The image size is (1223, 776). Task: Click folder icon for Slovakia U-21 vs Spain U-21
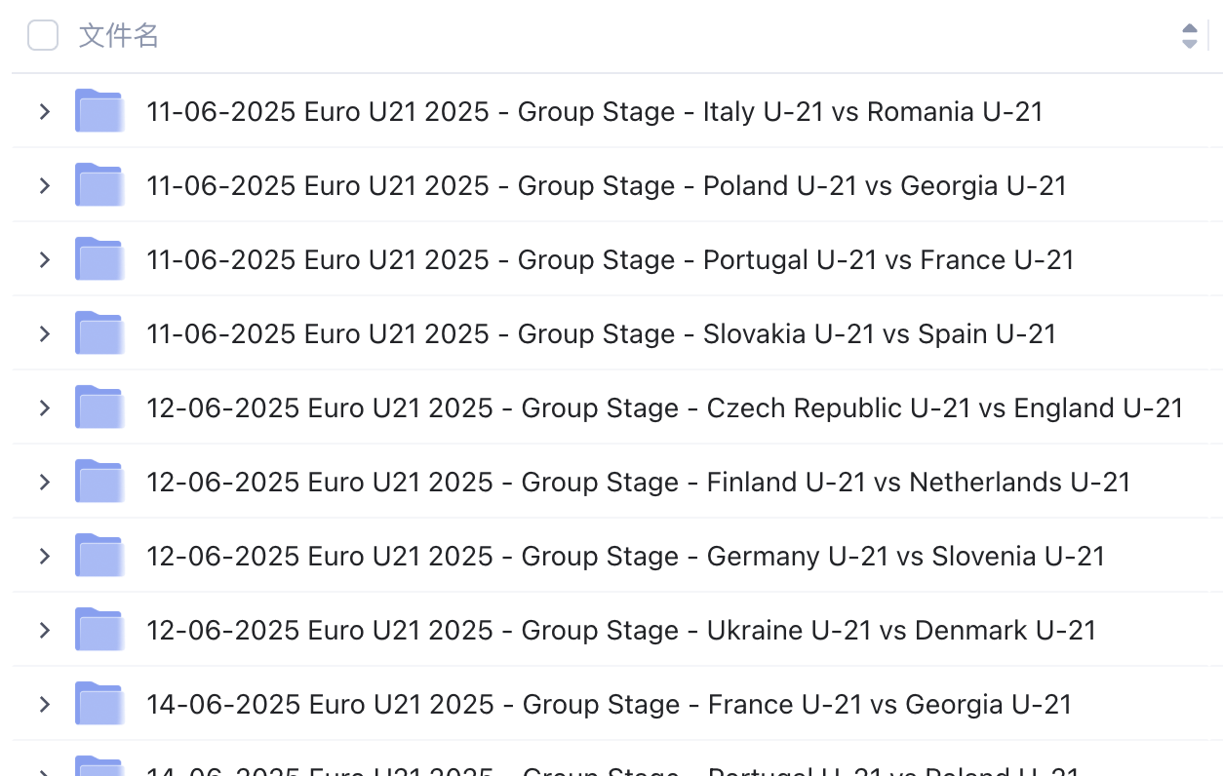[99, 333]
